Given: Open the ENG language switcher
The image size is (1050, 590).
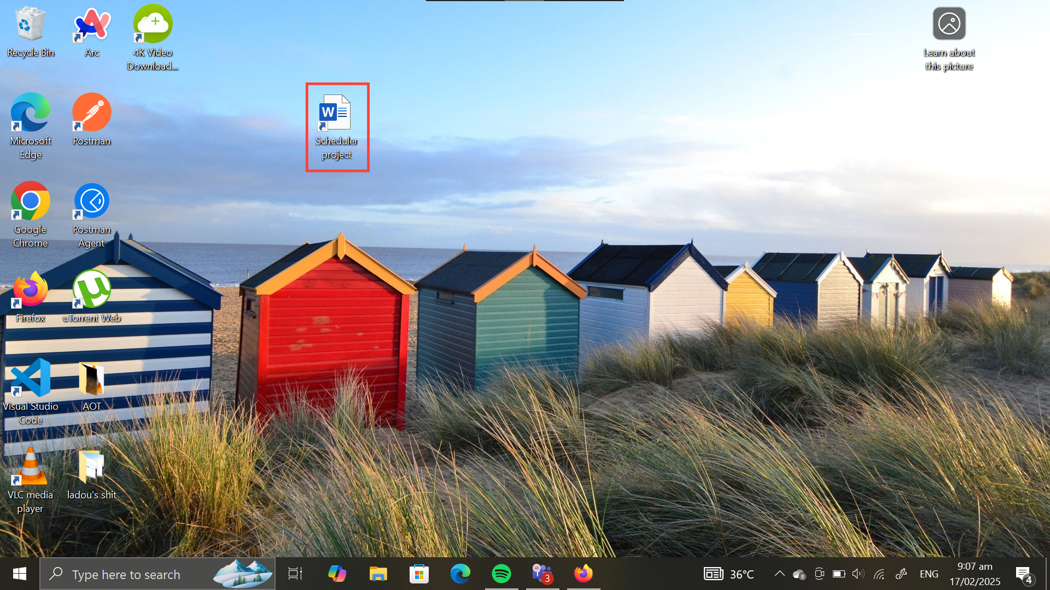Looking at the screenshot, I should pos(929,574).
